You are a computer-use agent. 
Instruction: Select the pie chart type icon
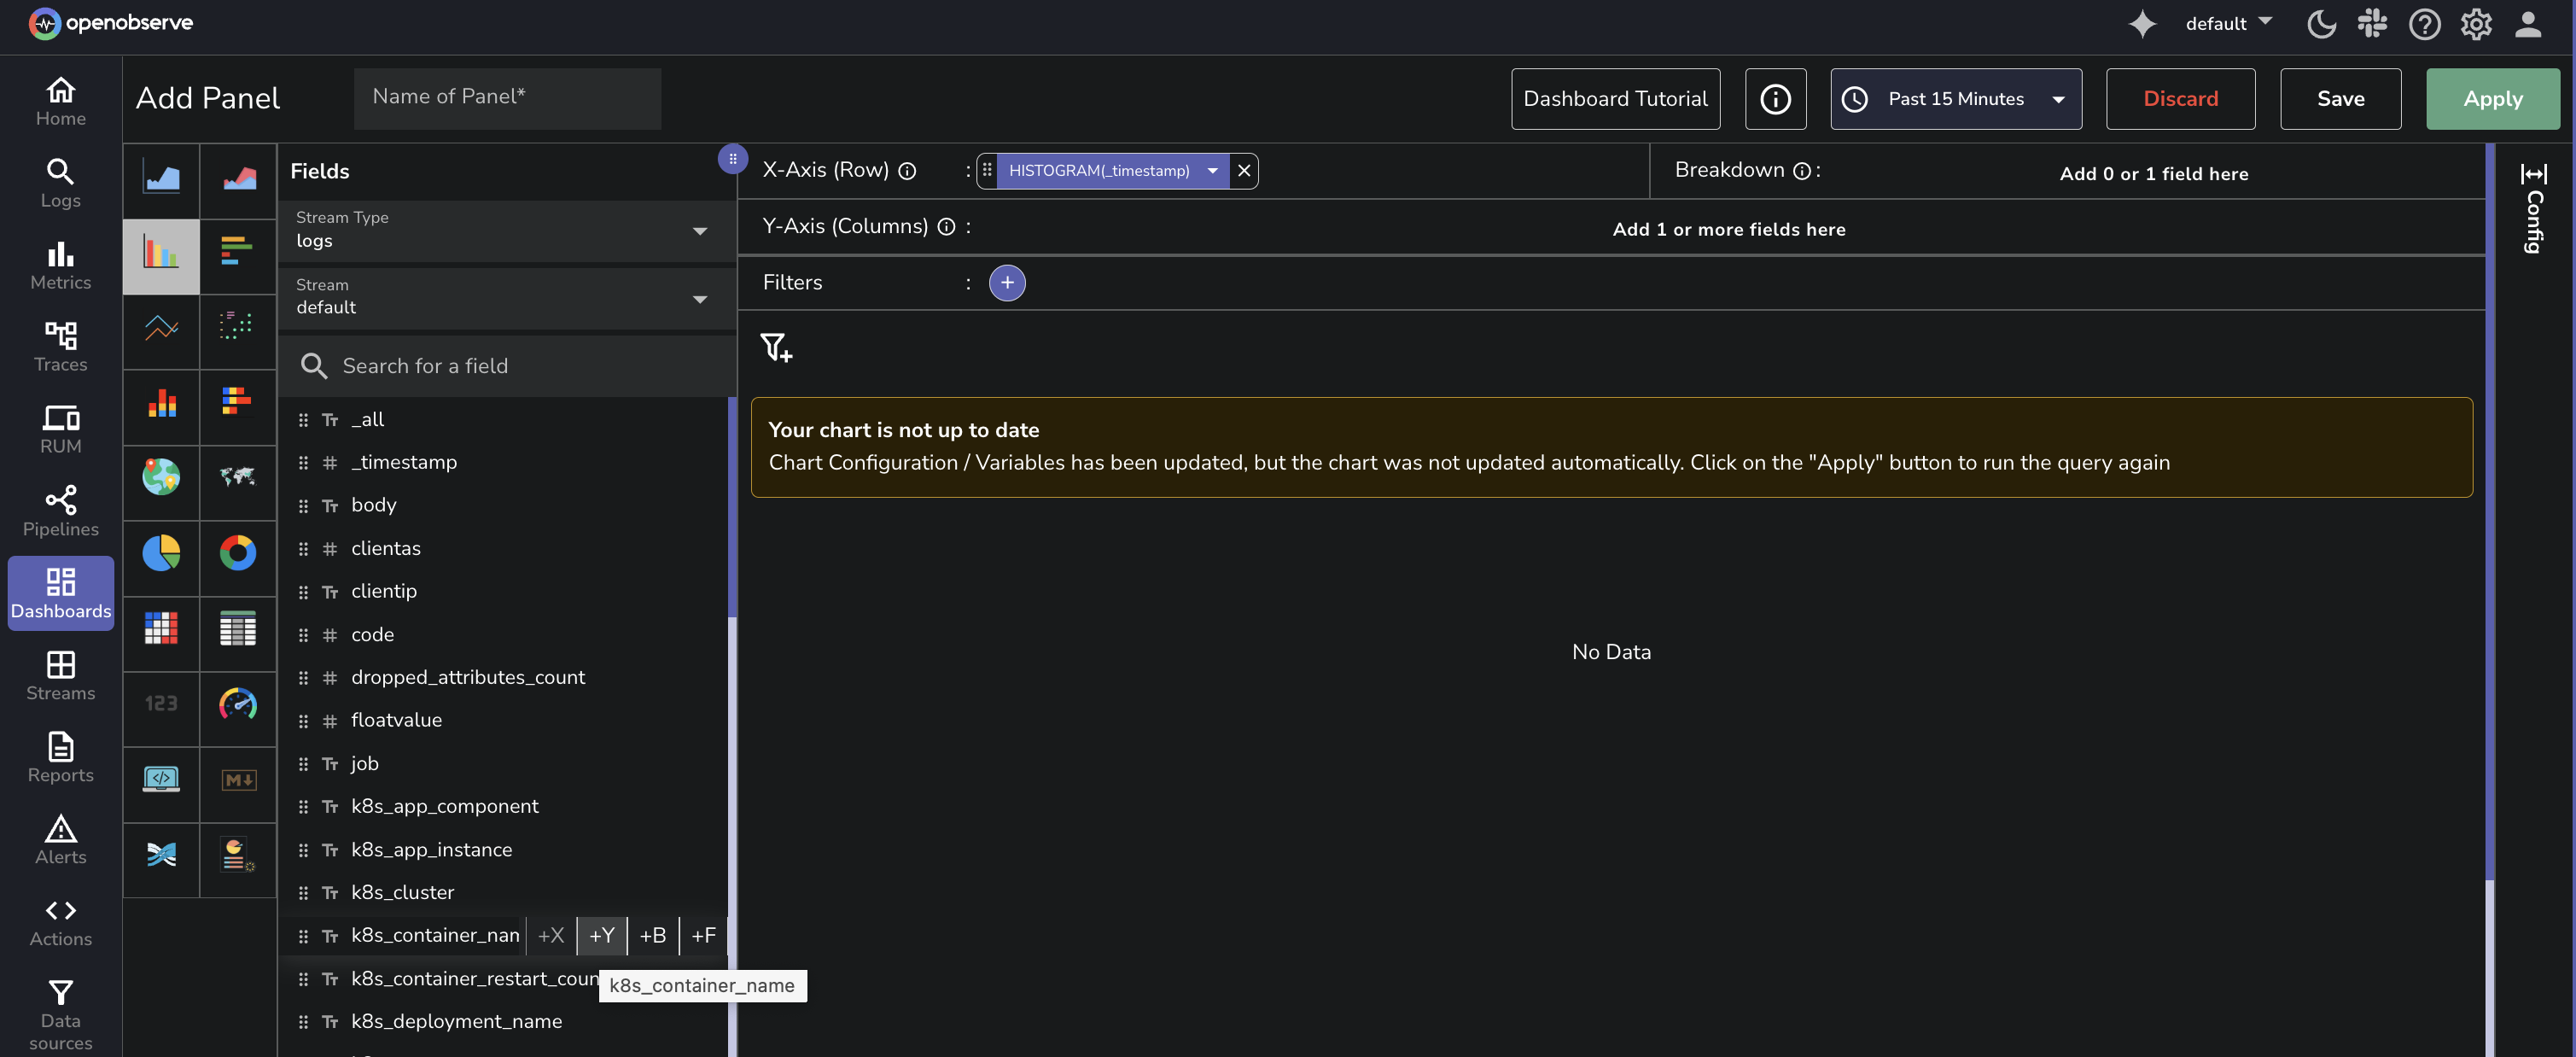[x=161, y=553]
